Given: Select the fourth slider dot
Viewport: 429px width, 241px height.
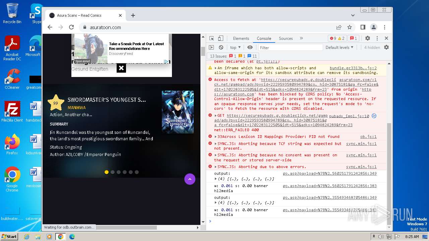Looking at the screenshot, I should (x=125, y=172).
